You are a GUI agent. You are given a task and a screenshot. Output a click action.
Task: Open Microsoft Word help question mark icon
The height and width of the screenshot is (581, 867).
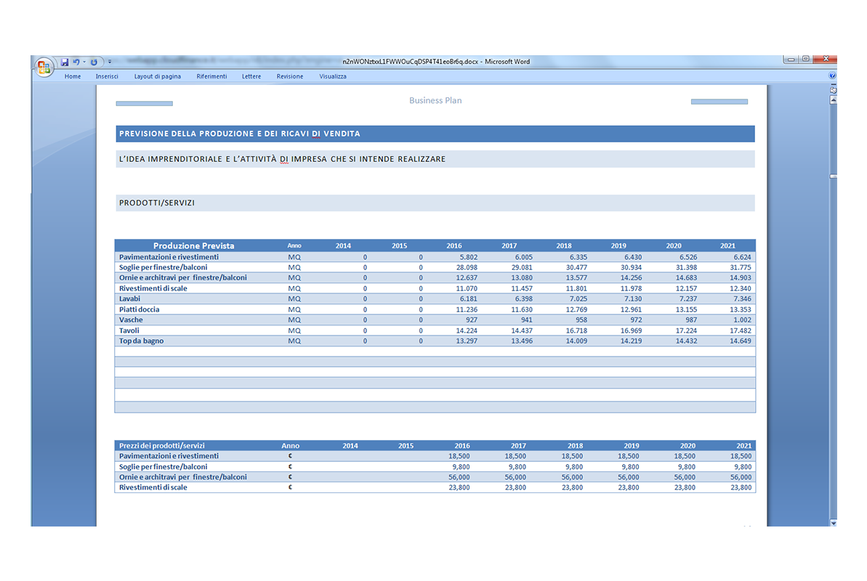coord(832,76)
